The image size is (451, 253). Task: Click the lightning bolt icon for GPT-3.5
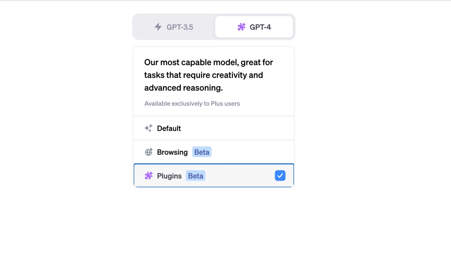158,27
